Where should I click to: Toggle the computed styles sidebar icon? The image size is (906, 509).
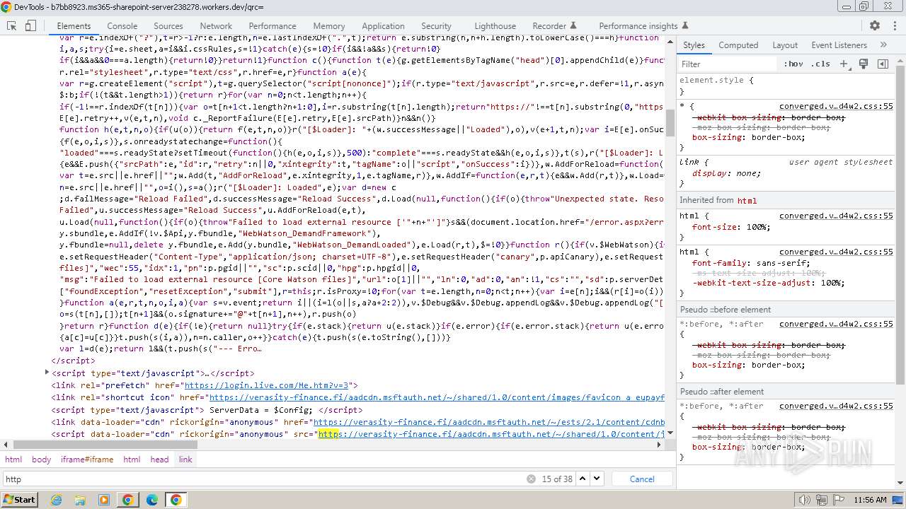[x=883, y=64]
